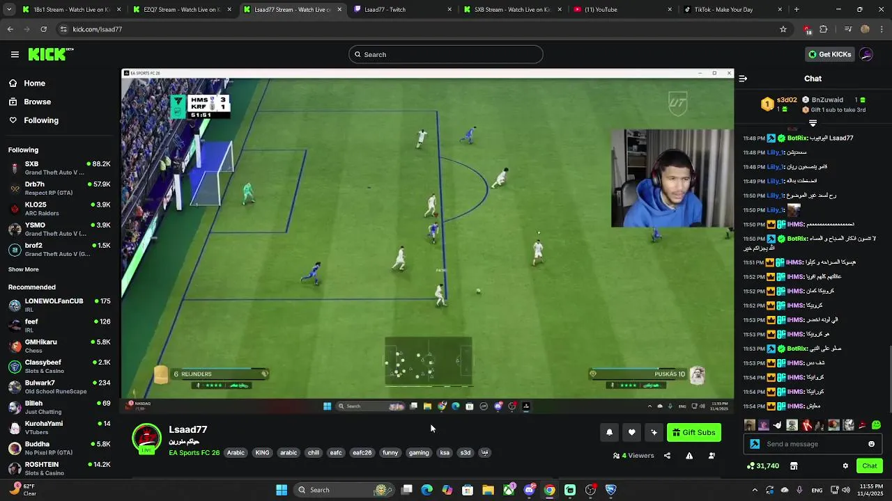Open the emoji picker in chat

click(871, 444)
